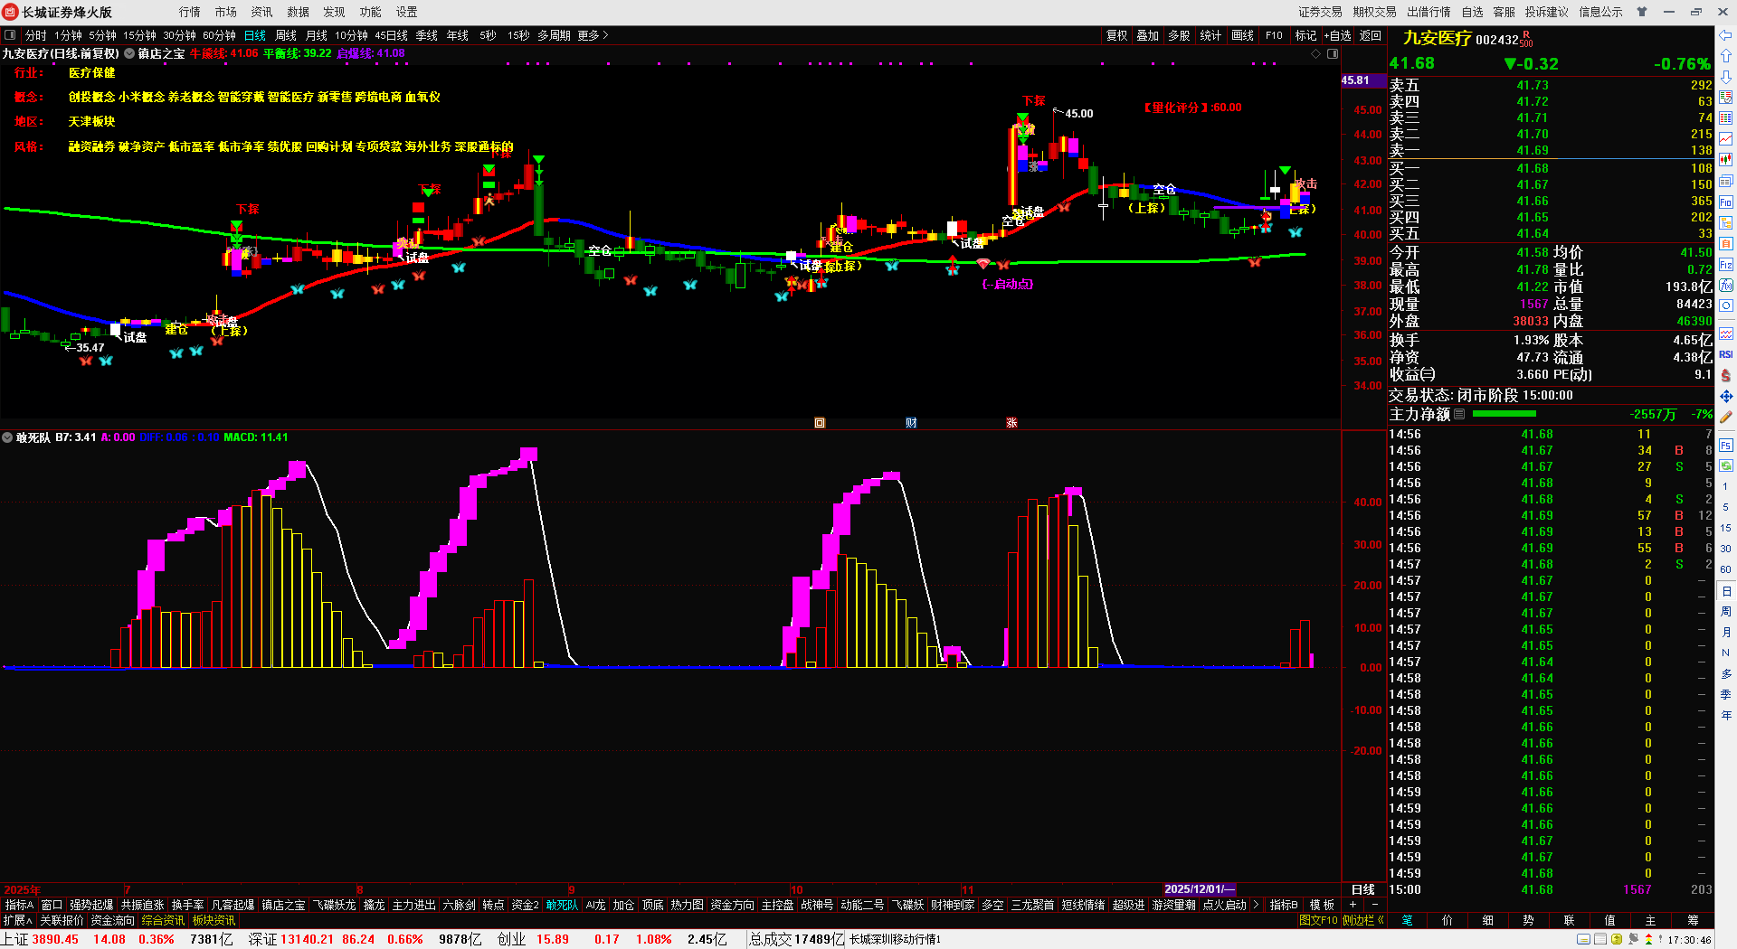Click the down arrow icon in right sidebar
1737x949 pixels.
coord(1726,77)
